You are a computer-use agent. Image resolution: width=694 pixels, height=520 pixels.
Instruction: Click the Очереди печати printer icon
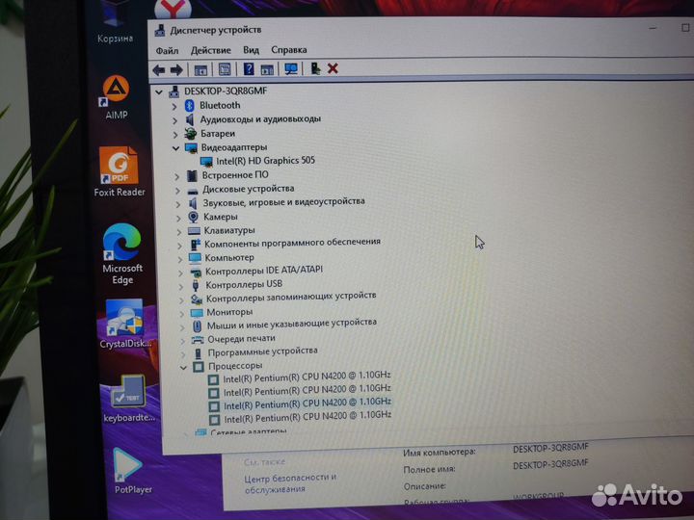(197, 340)
